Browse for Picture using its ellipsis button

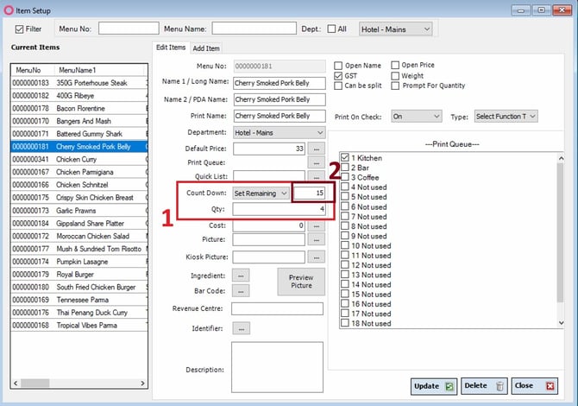[x=317, y=239]
